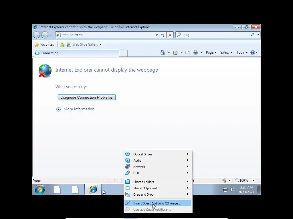Click the Drag and Drop icon

pos(128,194)
